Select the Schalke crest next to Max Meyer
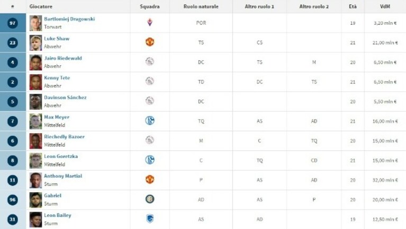This screenshot has width=406, height=229. pos(150,120)
